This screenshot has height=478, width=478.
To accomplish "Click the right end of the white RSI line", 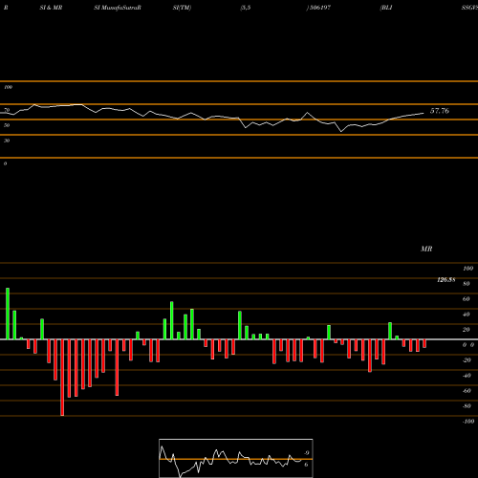I will coord(424,113).
